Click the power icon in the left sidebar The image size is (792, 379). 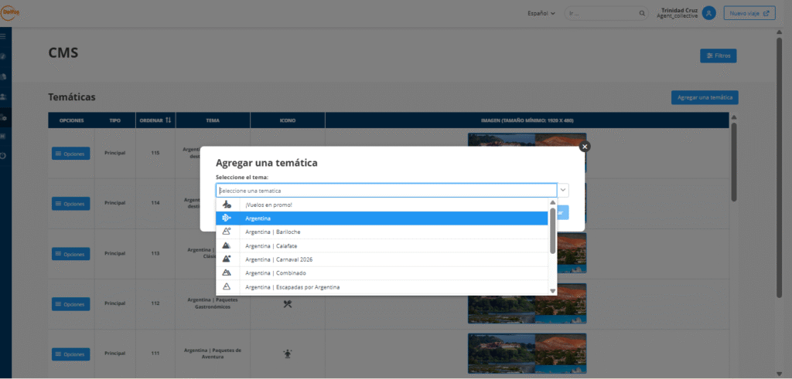[x=4, y=156]
